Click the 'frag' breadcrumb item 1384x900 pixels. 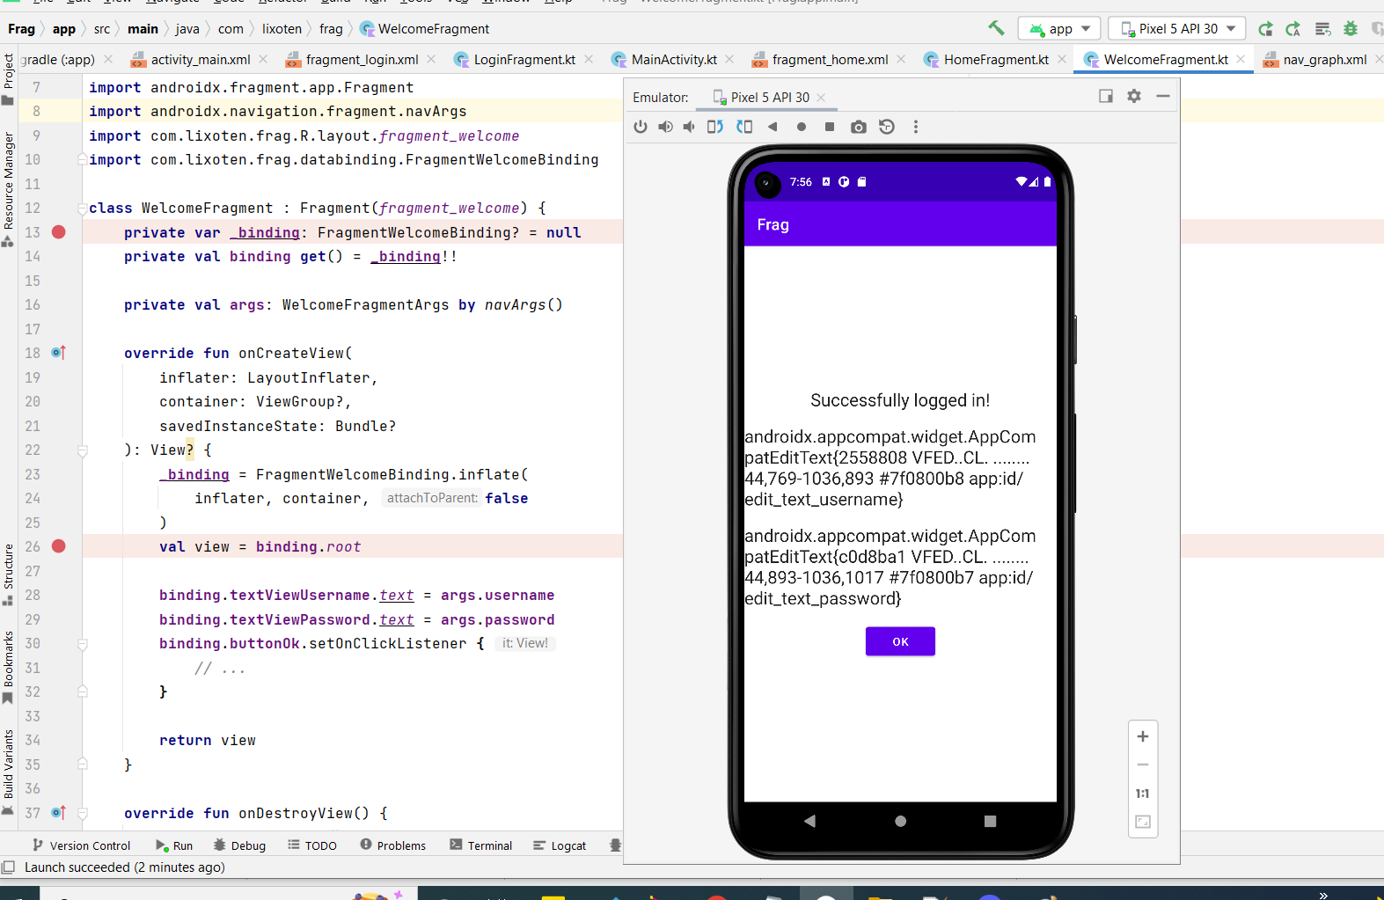(x=331, y=29)
